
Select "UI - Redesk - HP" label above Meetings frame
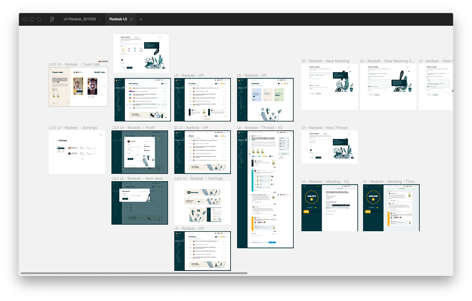252,75
